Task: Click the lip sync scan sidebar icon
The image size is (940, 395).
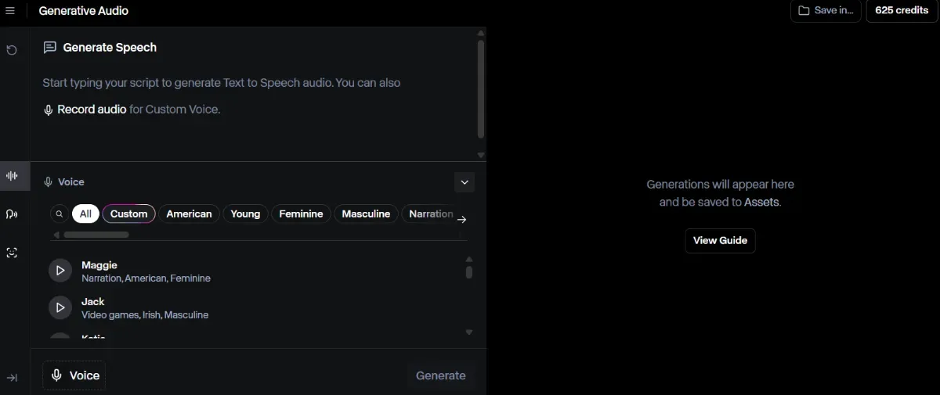Action: 12,253
